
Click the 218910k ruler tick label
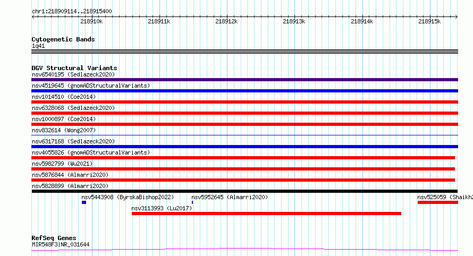click(91, 21)
